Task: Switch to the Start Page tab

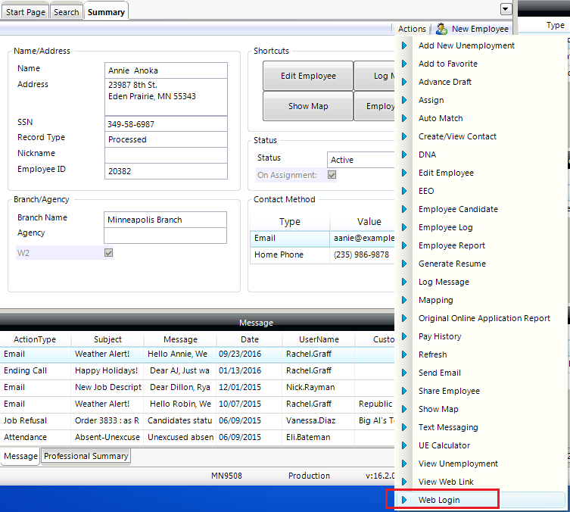Action: (26, 12)
